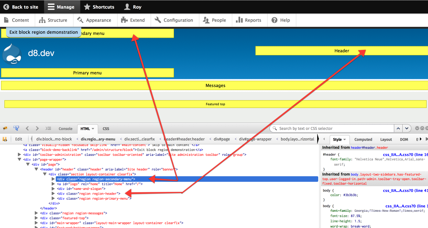Jump to previous search match arrow

[x=399, y=129]
